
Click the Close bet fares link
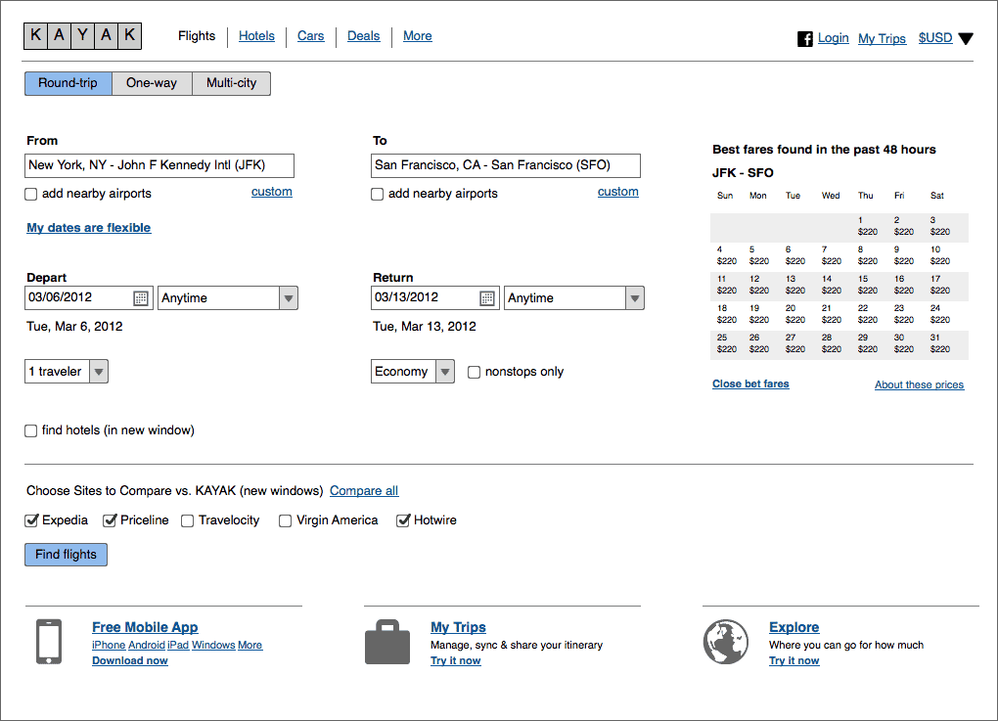[x=750, y=383]
